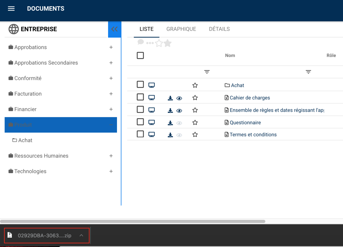Open the three dots toolbar option
This screenshot has width=343, height=247.
[x=150, y=43]
